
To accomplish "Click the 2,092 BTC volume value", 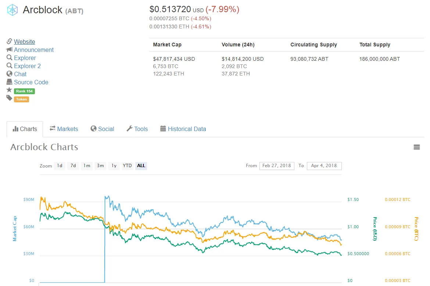I will (x=234, y=66).
